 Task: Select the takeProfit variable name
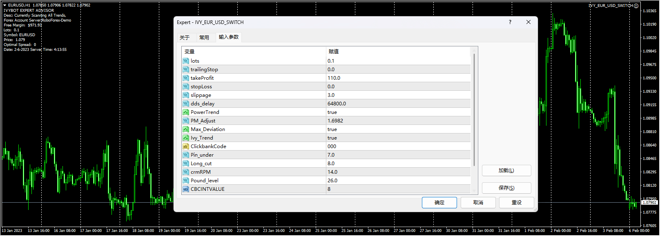pyautogui.click(x=202, y=78)
